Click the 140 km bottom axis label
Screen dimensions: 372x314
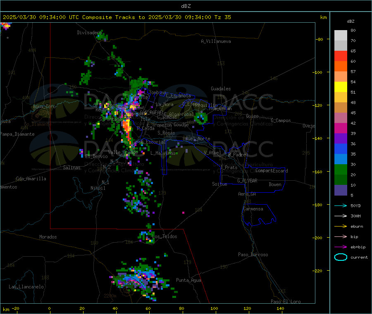(280, 308)
